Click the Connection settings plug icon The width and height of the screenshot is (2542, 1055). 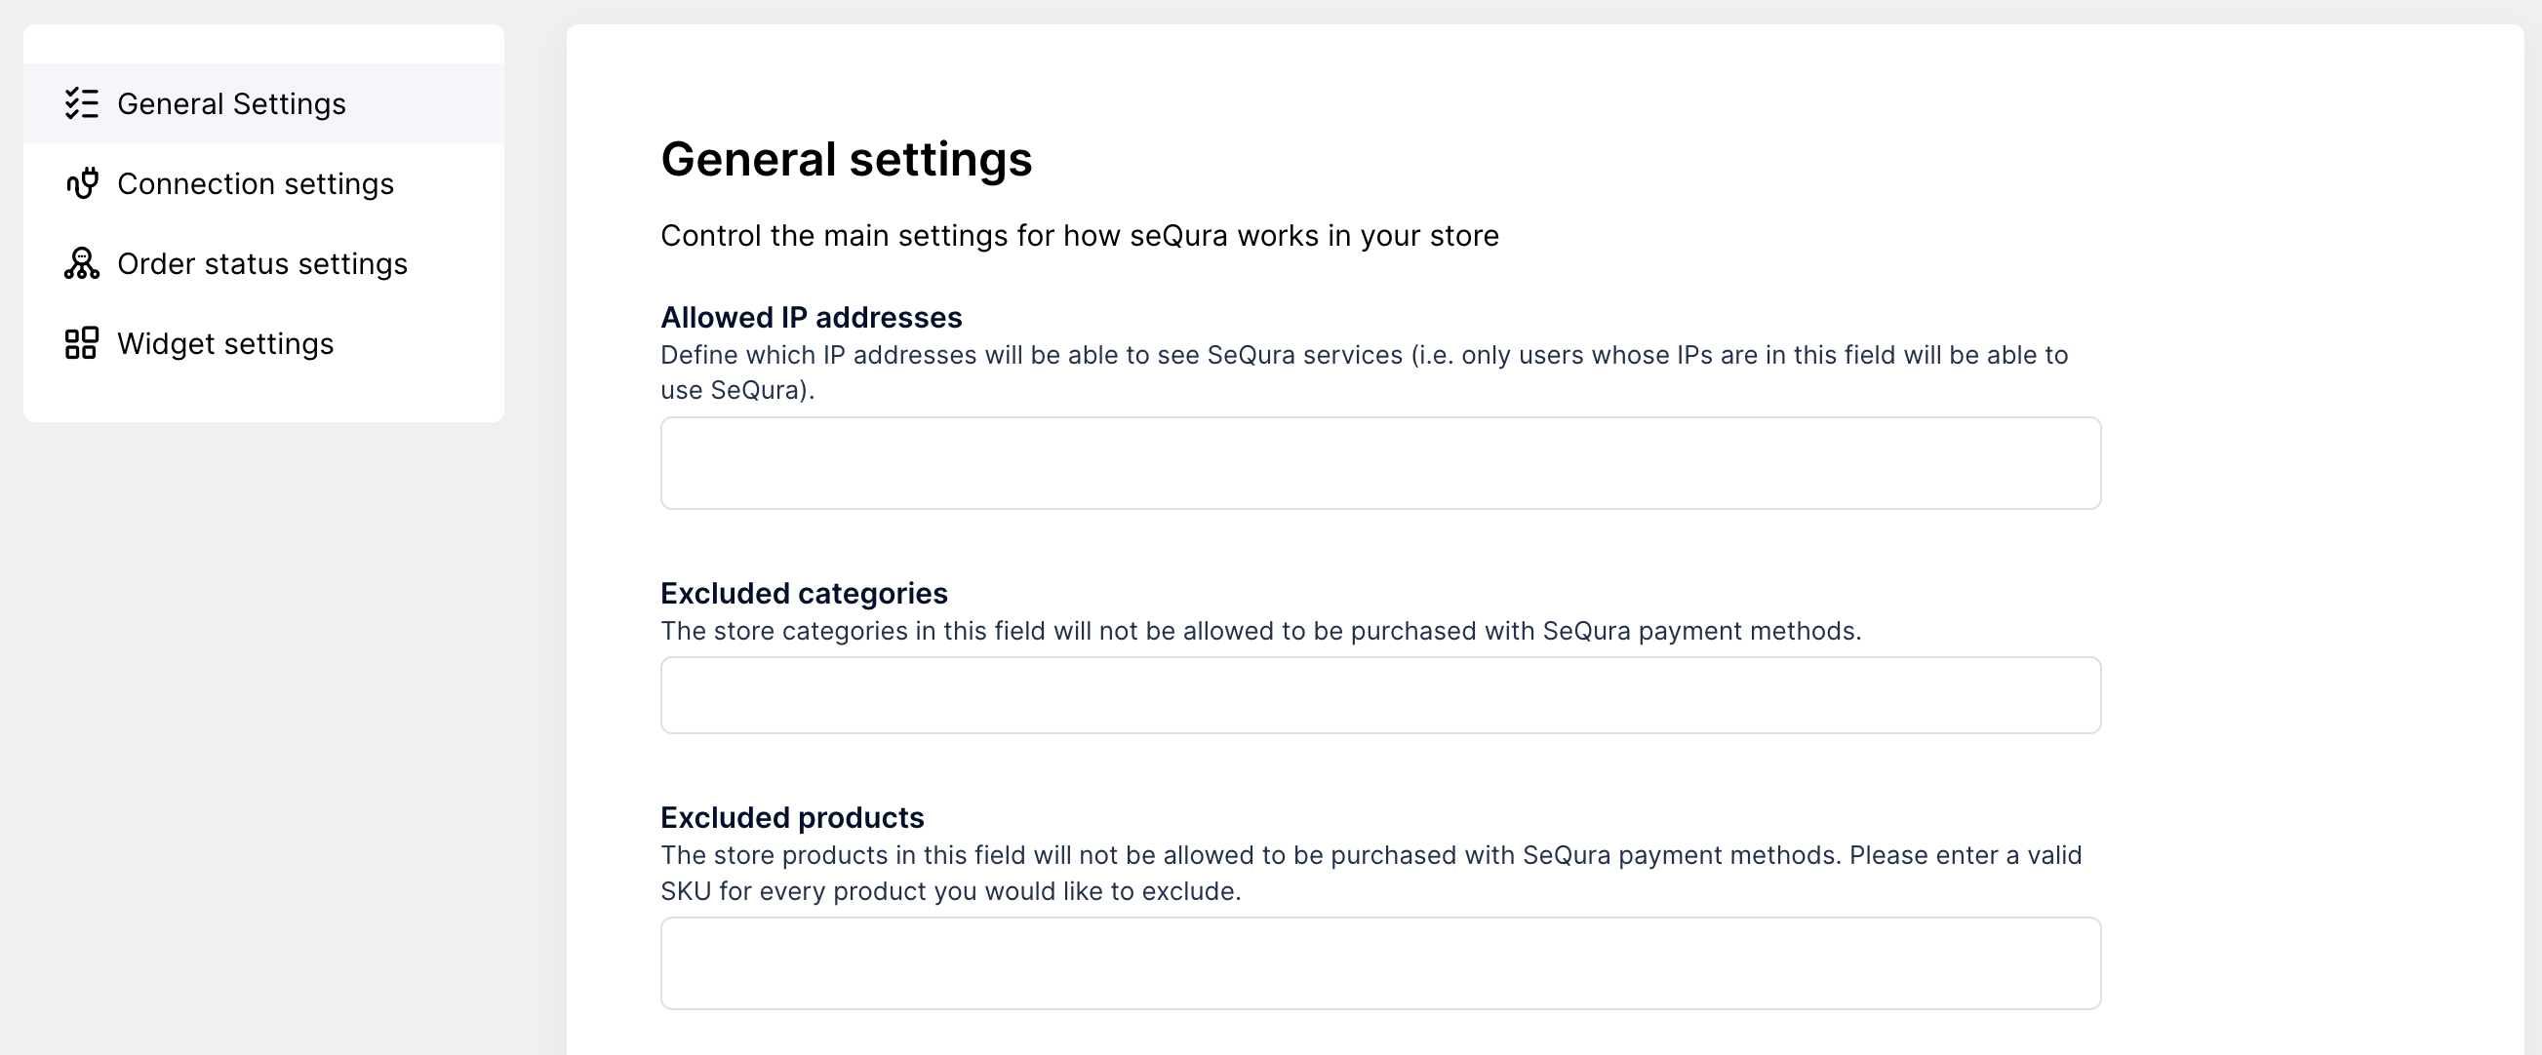pyautogui.click(x=82, y=183)
